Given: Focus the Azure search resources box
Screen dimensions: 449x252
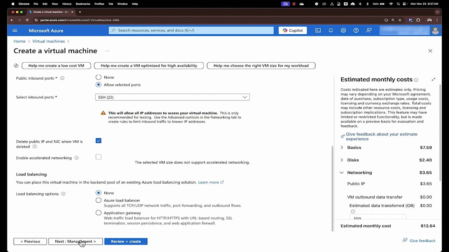Looking at the screenshot, I should point(192,31).
